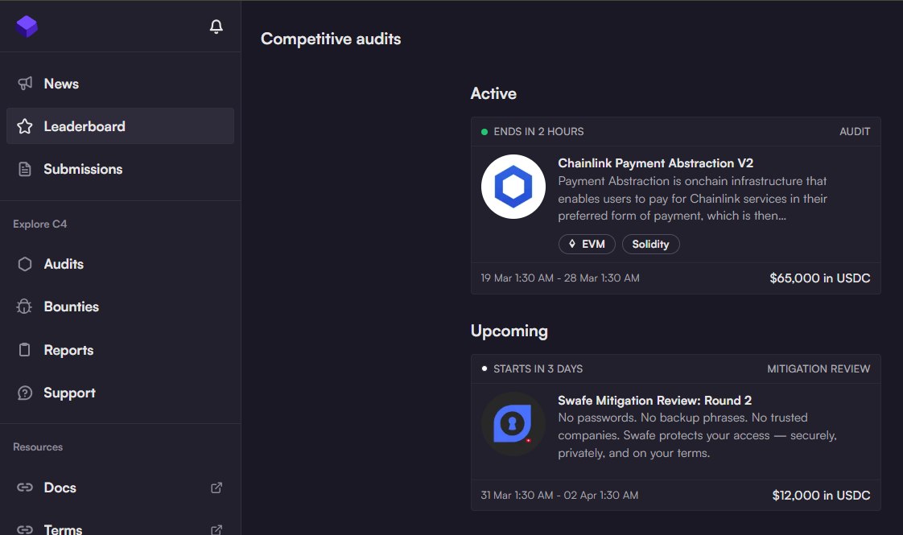Image resolution: width=903 pixels, height=535 pixels.
Task: Click the Docs chain link icon
Action: 25,488
